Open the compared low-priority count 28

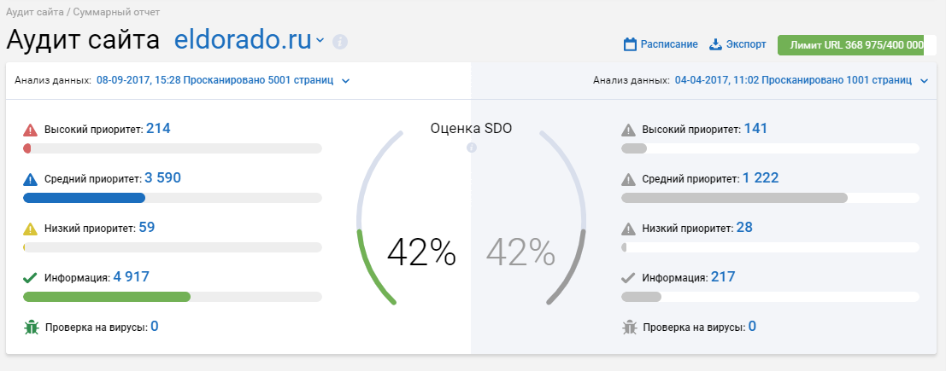[x=744, y=227]
